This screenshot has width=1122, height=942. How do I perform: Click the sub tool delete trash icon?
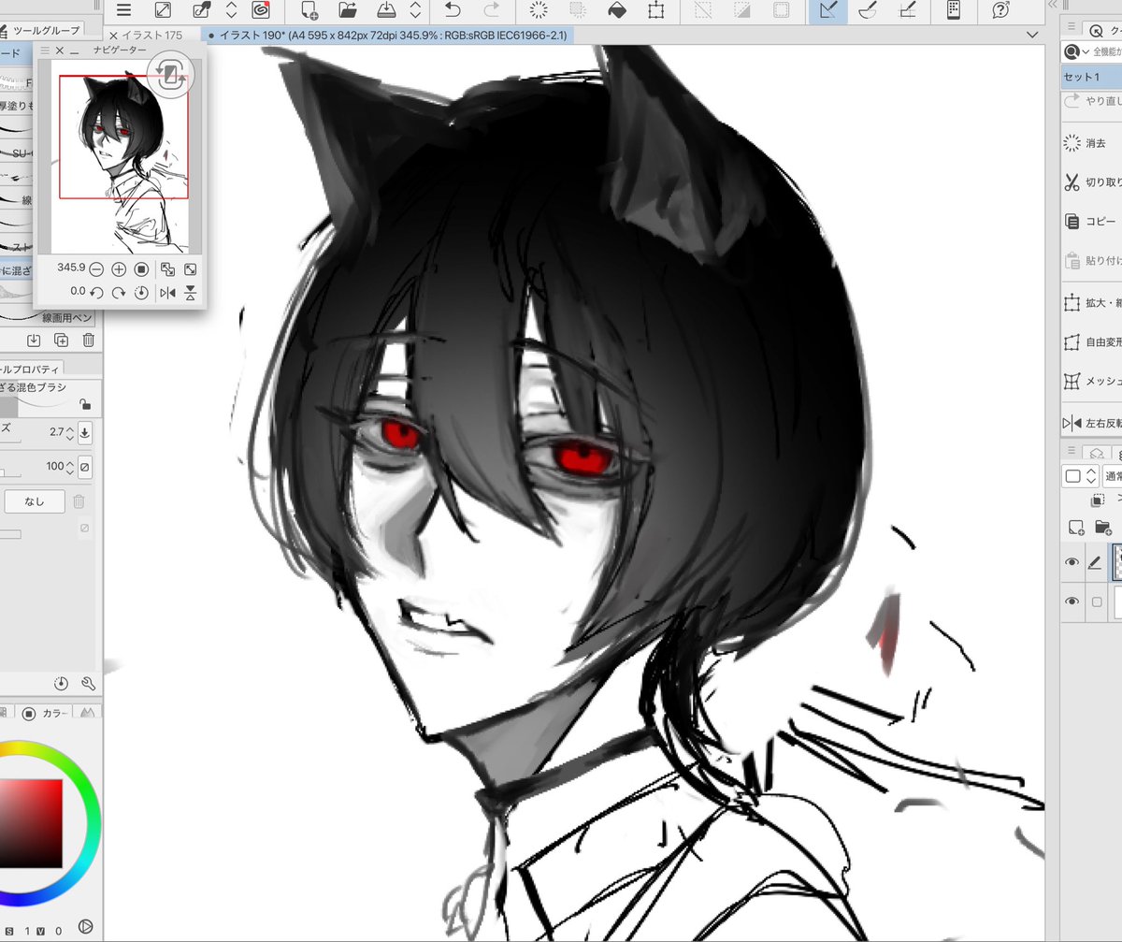pos(89,341)
